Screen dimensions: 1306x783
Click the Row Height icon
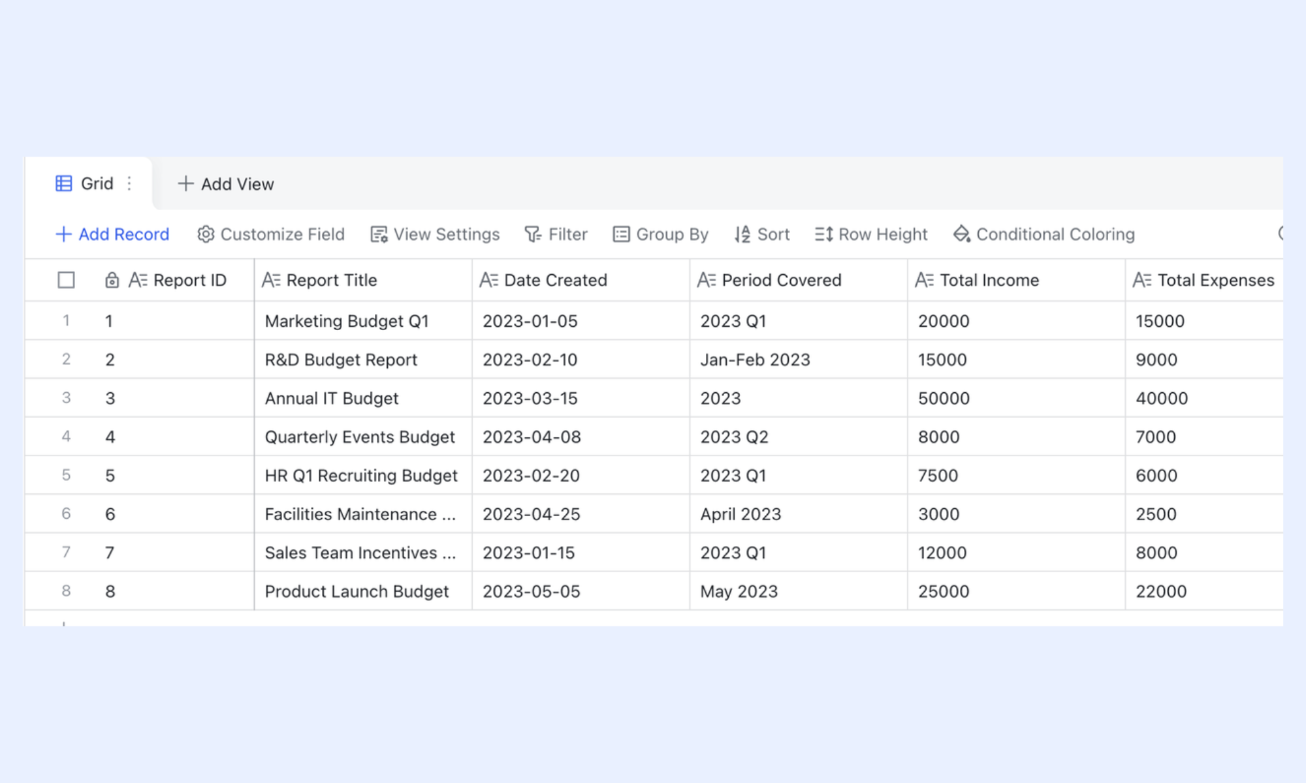coord(823,234)
